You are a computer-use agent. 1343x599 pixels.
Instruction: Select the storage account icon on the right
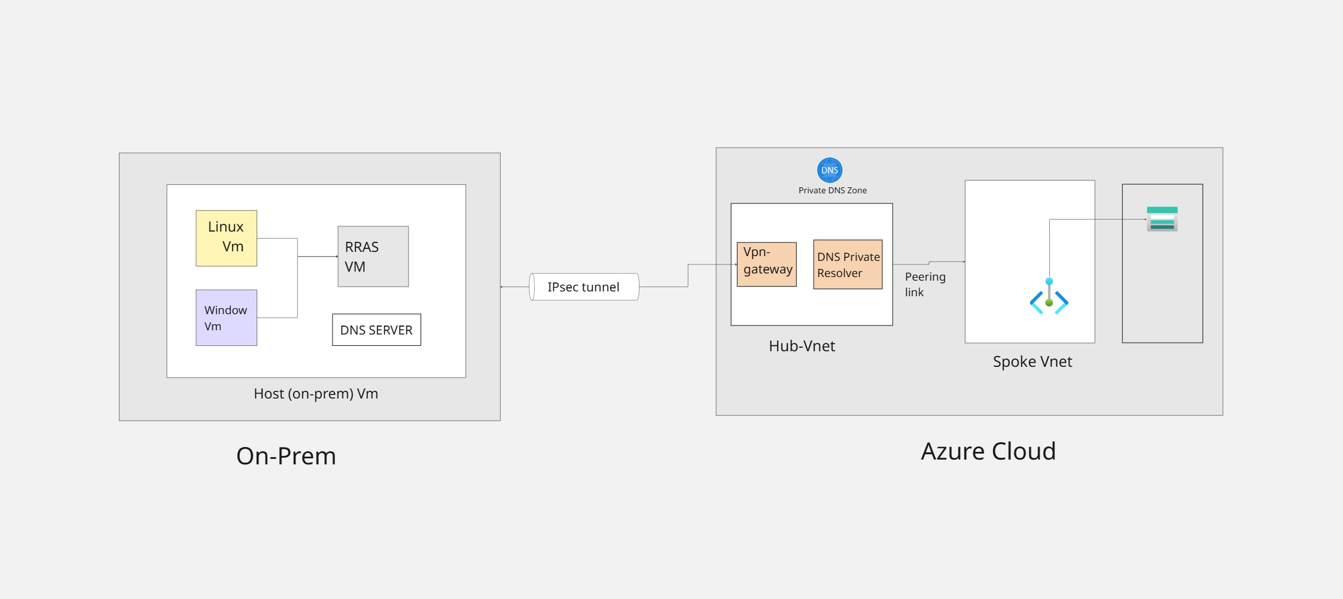(1162, 219)
